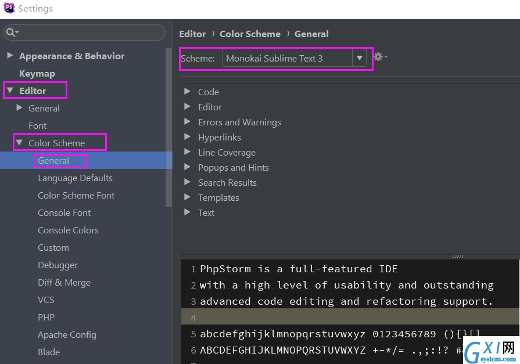Click preview line 1 PhpStorm text
Viewport: 520px width, 364px height.
coord(299,269)
